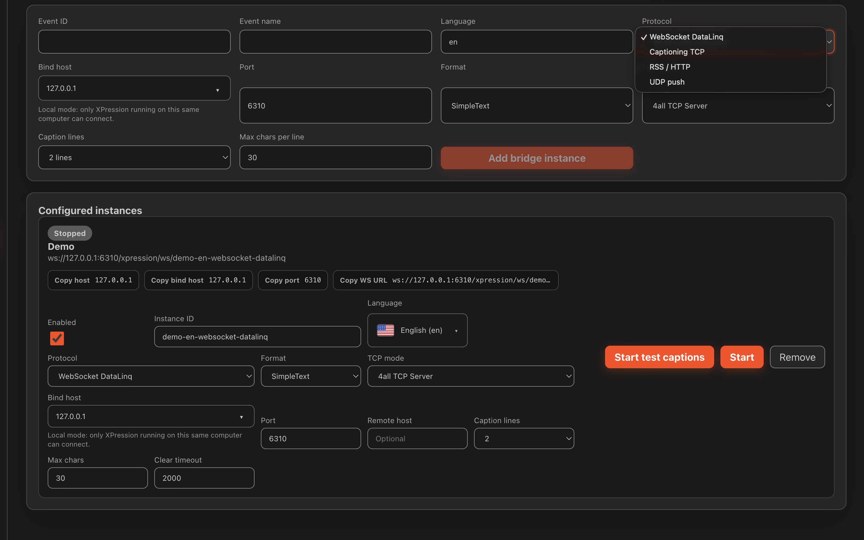Image resolution: width=864 pixels, height=540 pixels.
Task: Open the top Format SimpleText dropdown
Action: [536, 106]
